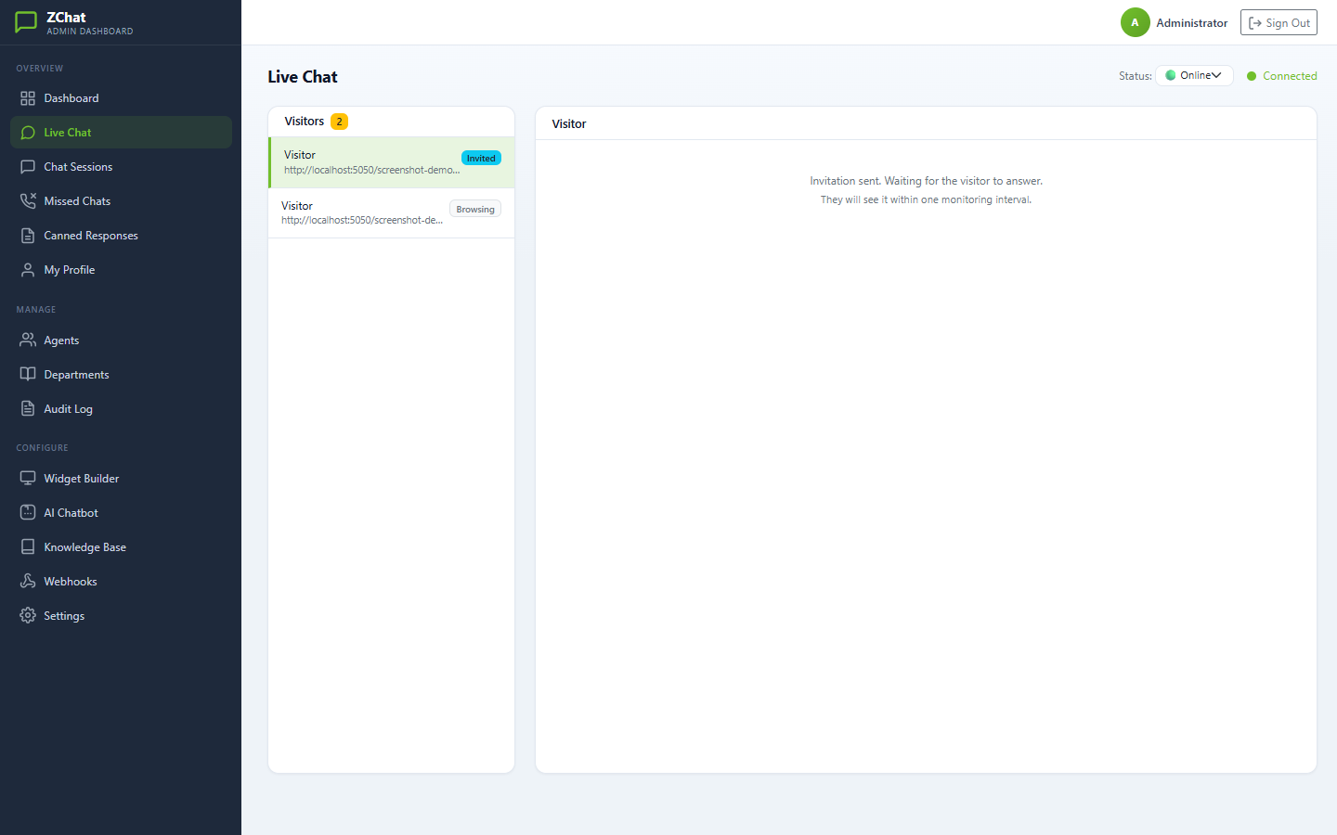Image resolution: width=1337 pixels, height=835 pixels.
Task: Click the Visitors count badge
Action: point(339,122)
